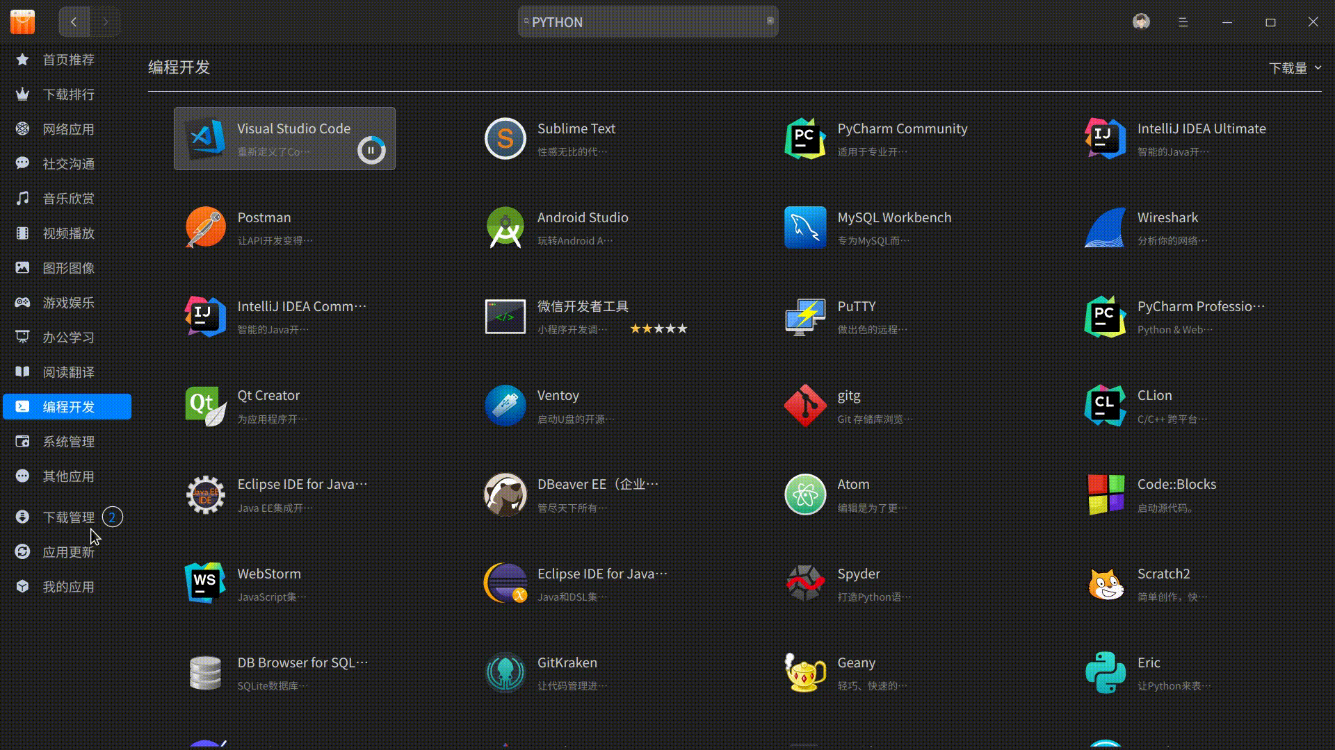Open the 游戏娱乐 sidebar category
The width and height of the screenshot is (1335, 750).
coord(68,303)
